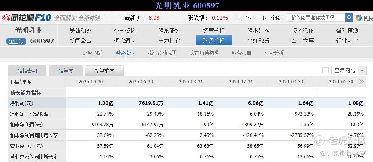The height and width of the screenshot is (162, 373).
Task: Click the 成长能力指标 section heading
Action: tap(25, 93)
